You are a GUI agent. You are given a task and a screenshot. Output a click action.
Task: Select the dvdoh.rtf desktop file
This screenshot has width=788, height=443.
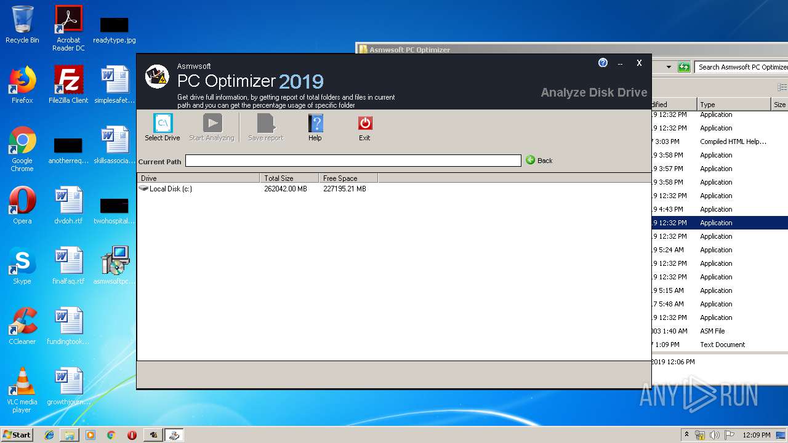[x=68, y=206]
